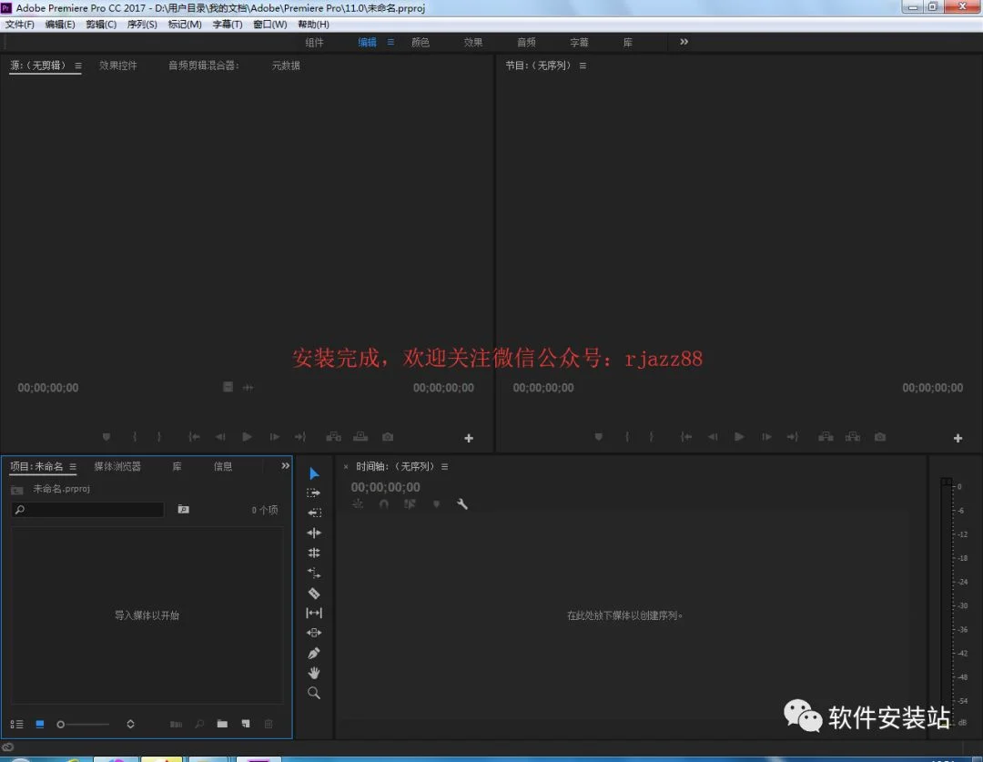983x762 pixels.
Task: Open the Clip menu
Action: (101, 25)
